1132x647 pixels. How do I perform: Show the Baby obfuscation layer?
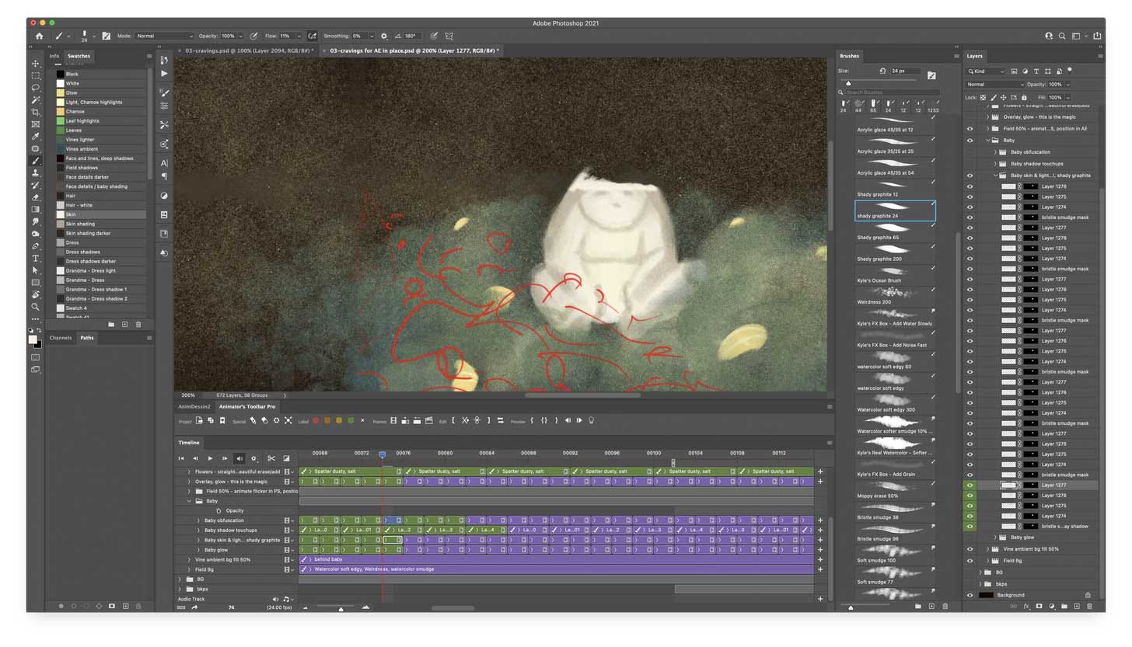tap(970, 152)
